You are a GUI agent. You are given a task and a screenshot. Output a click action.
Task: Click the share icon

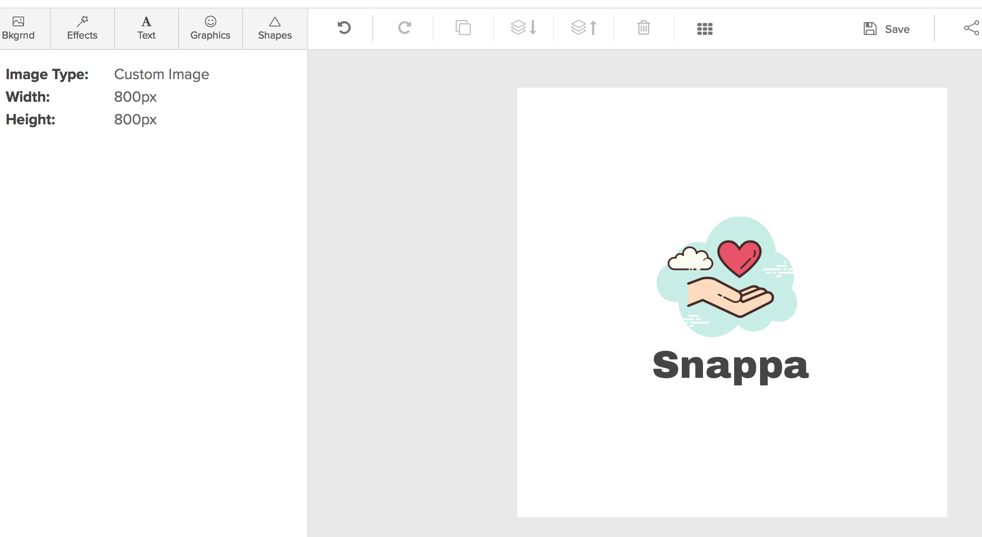tap(972, 28)
